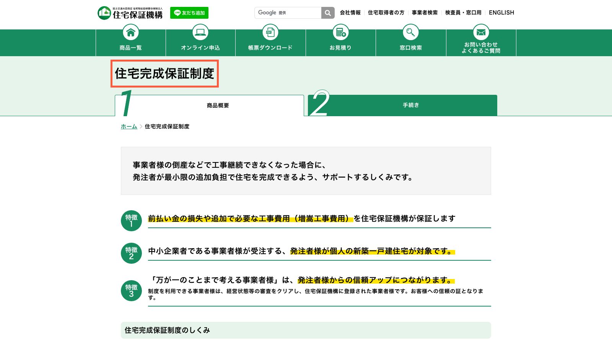This screenshot has height=344, width=612.
Task: Click the laptop icon above オンライン申込
Action: [x=200, y=32]
